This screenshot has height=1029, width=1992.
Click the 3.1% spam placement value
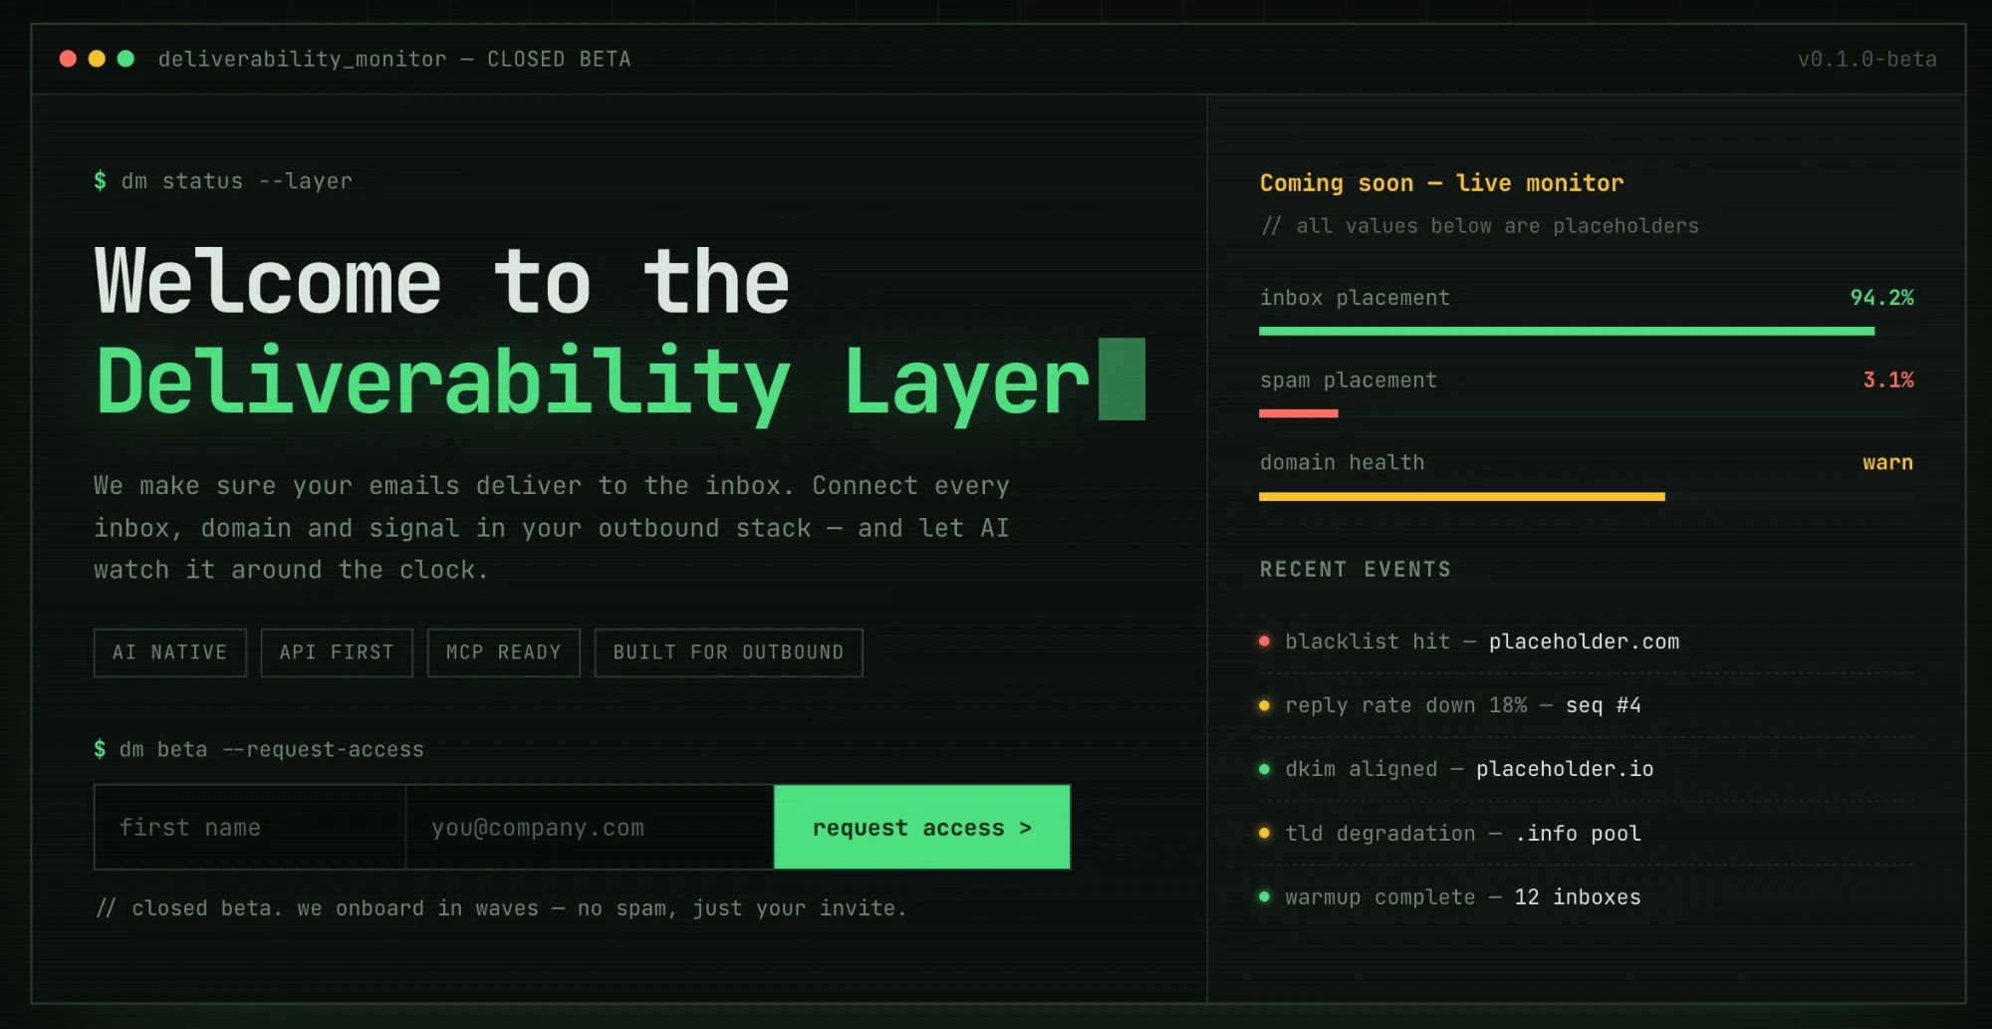click(x=1888, y=381)
